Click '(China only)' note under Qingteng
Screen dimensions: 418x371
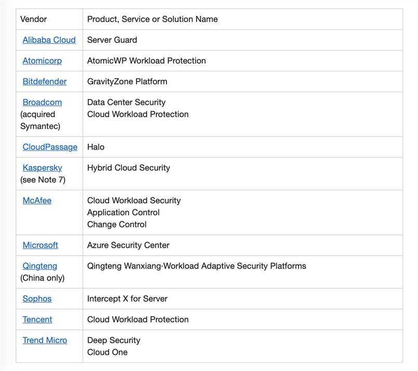pyautogui.click(x=43, y=278)
